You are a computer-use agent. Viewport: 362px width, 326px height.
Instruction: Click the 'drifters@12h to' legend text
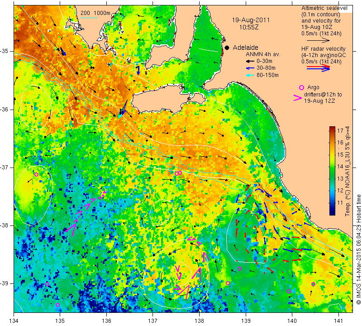323,95
